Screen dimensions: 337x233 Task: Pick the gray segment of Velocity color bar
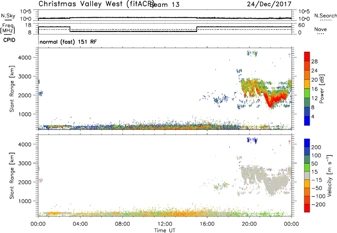(307, 176)
